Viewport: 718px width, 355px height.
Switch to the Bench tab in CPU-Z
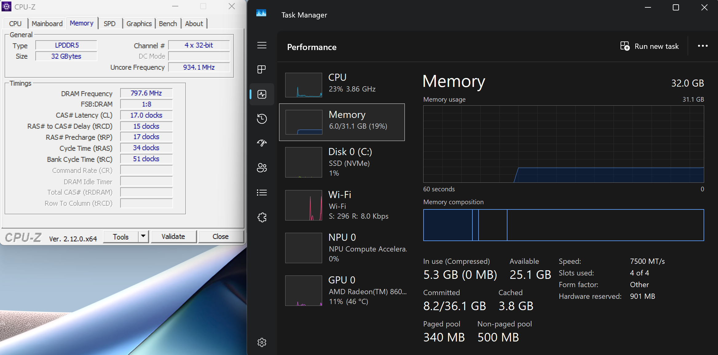(168, 24)
